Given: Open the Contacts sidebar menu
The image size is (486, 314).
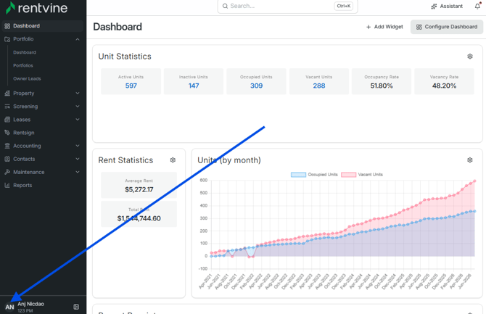Looking at the screenshot, I should [43, 159].
